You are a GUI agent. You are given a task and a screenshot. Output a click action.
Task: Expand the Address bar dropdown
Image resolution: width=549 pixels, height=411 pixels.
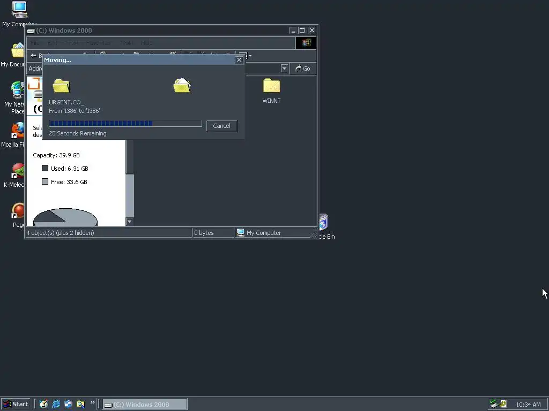pos(284,68)
